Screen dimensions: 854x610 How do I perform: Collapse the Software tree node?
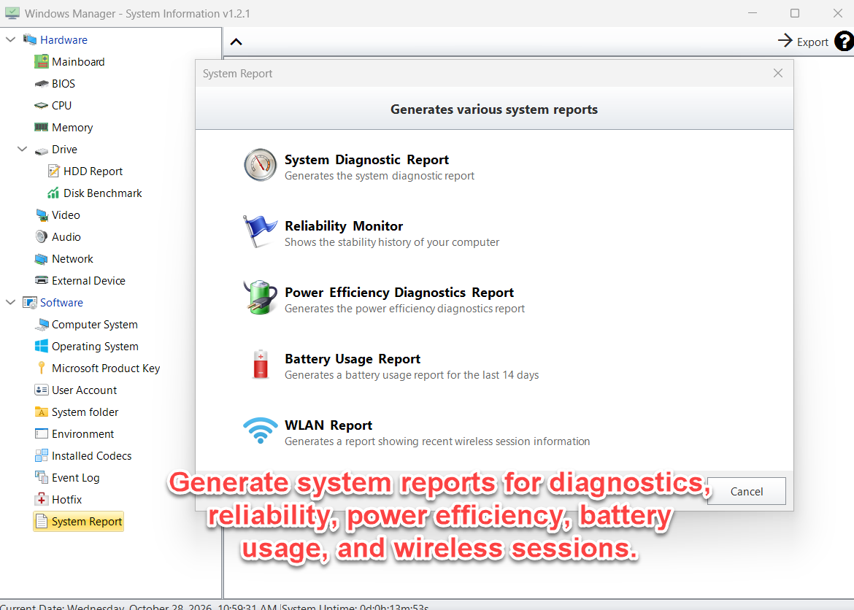point(10,302)
